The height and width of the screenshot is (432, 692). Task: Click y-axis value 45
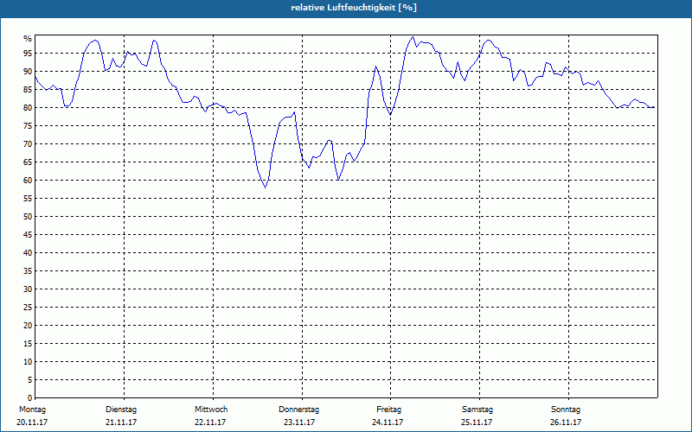[28, 234]
